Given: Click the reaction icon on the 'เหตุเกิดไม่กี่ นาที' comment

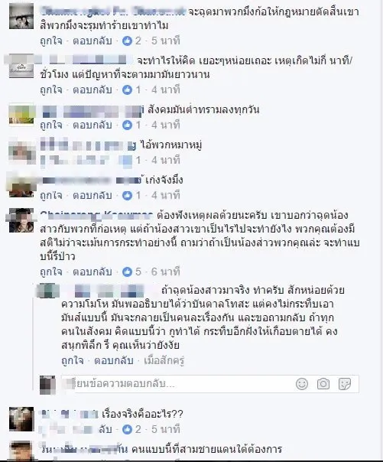Looking at the screenshot, I should click(127, 89).
